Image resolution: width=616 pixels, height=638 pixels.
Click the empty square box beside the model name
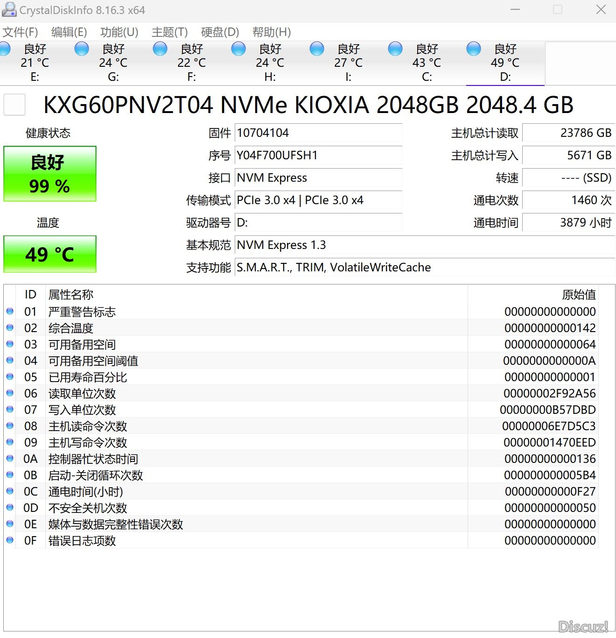coord(14,105)
